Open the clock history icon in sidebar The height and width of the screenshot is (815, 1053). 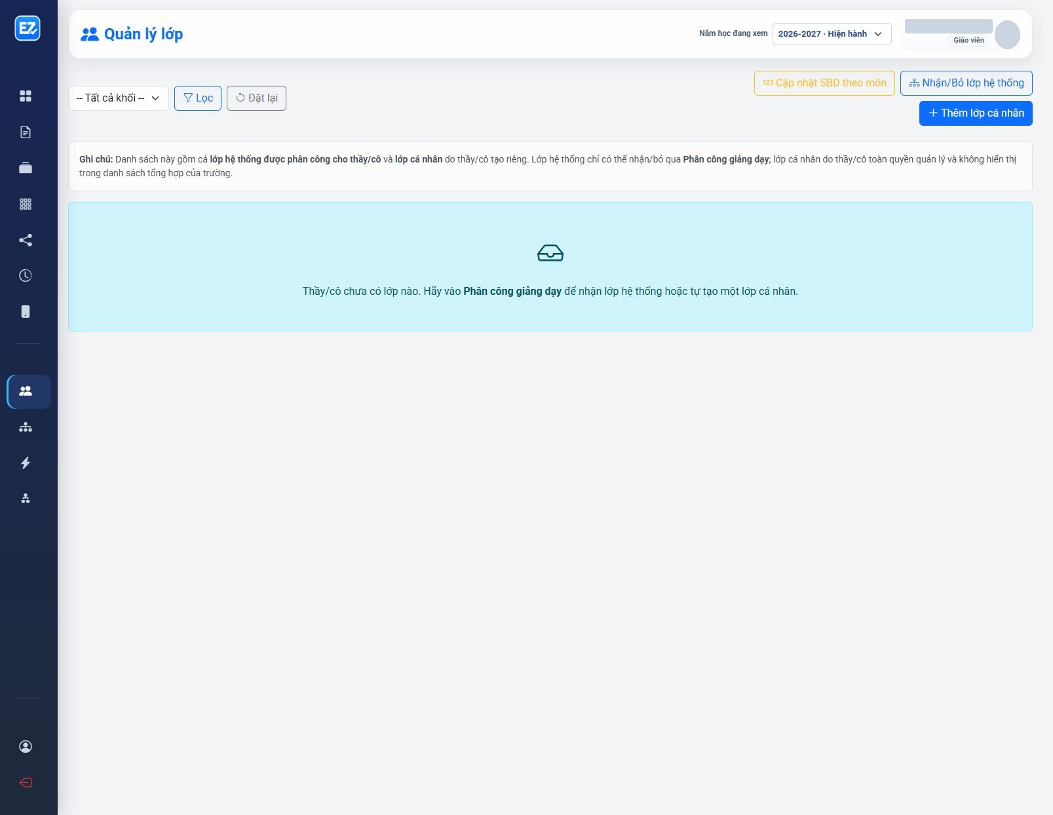(x=26, y=275)
